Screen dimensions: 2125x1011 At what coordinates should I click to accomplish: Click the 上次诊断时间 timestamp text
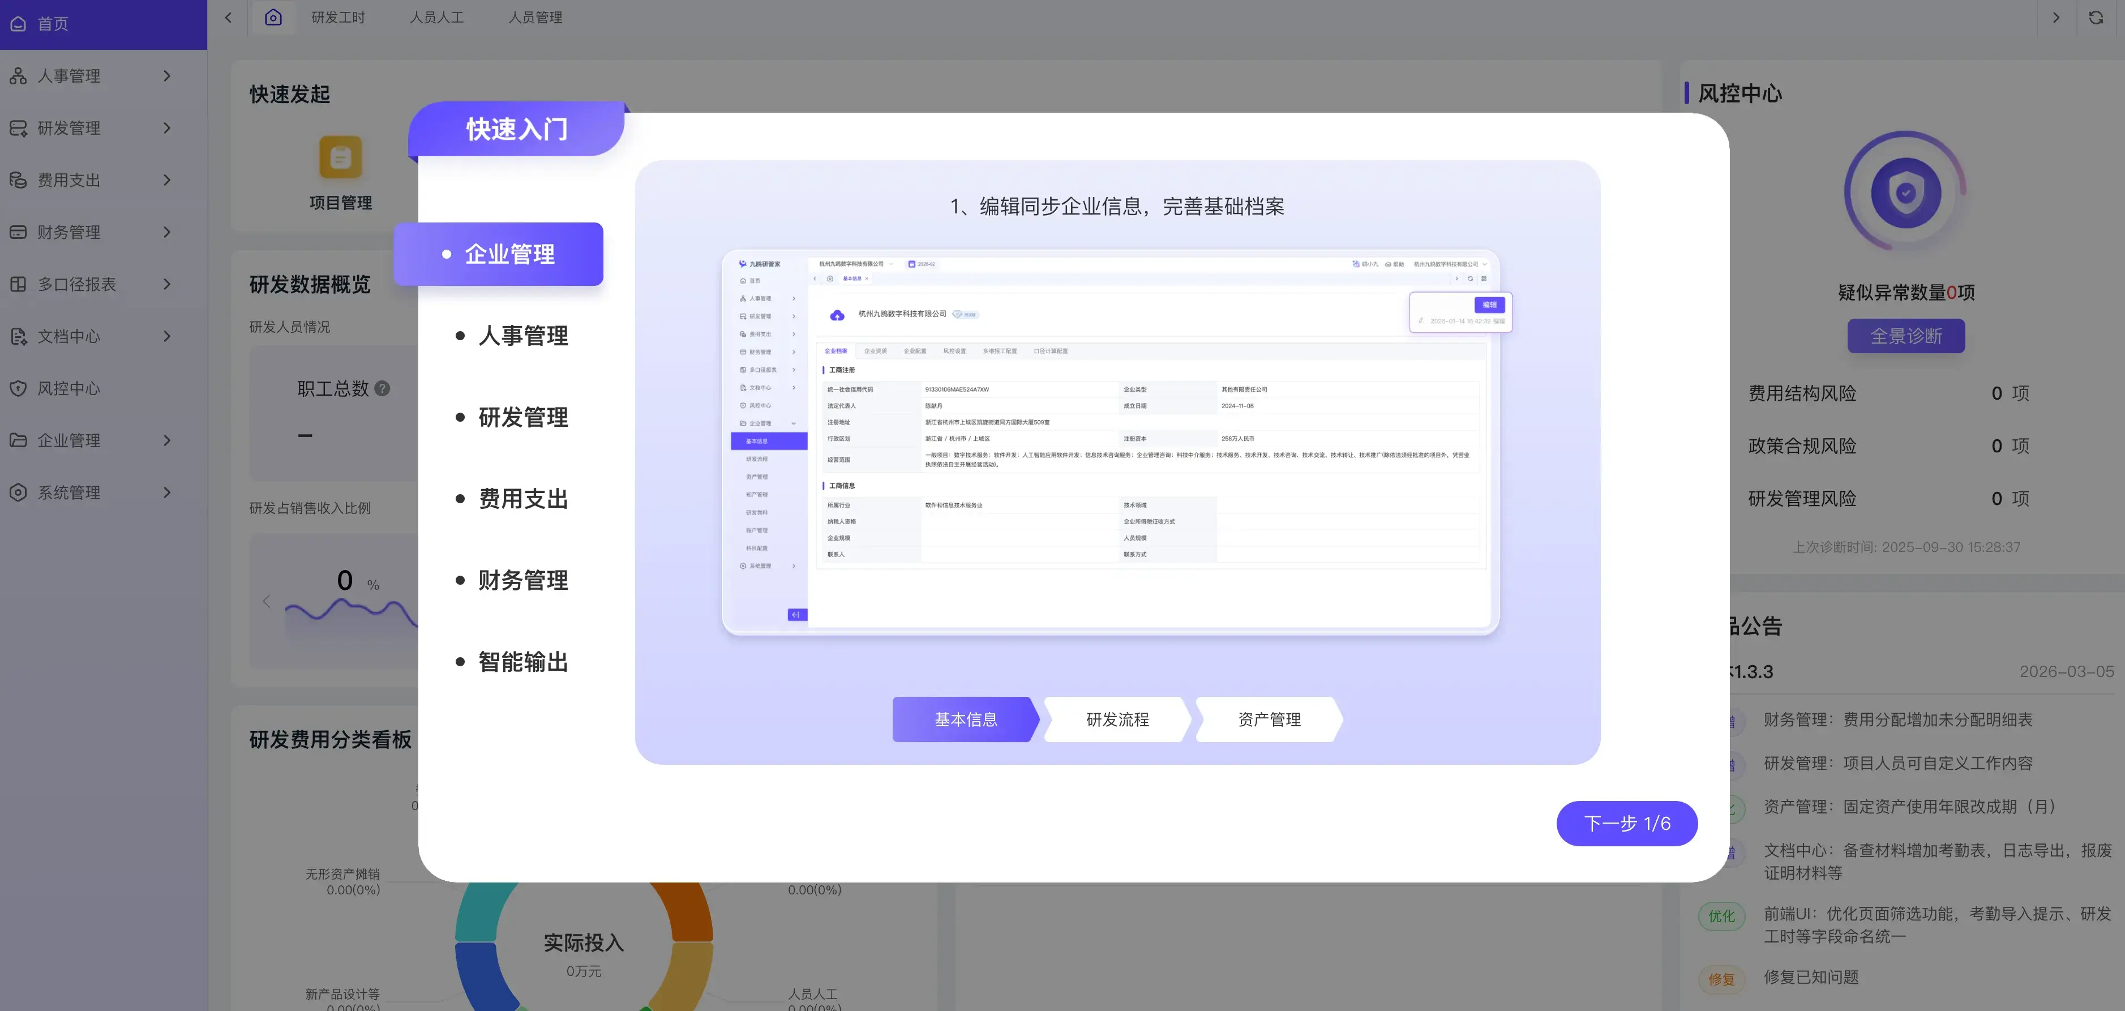(x=1906, y=547)
